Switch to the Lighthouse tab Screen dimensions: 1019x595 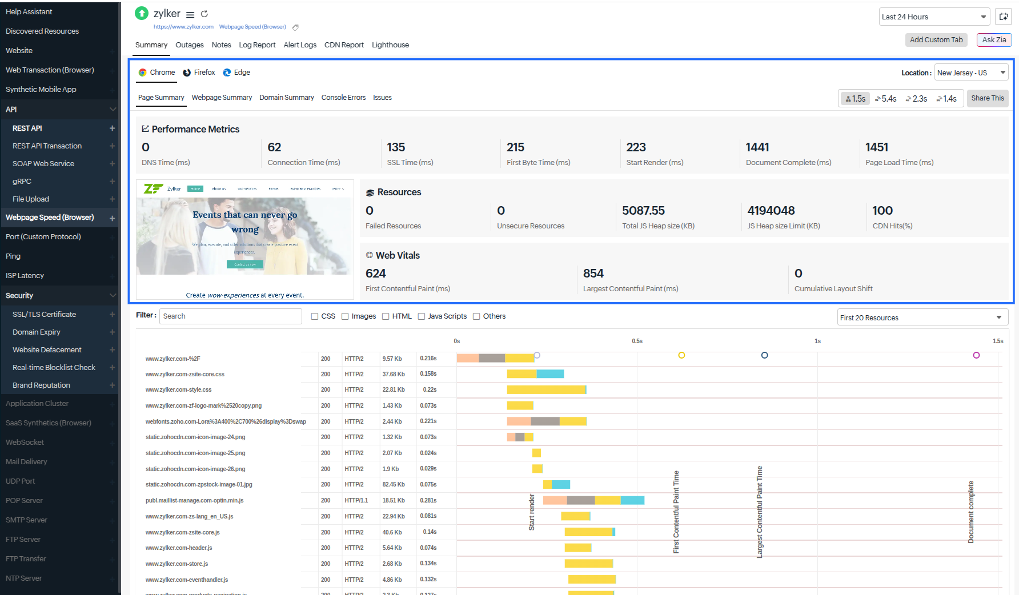point(390,45)
